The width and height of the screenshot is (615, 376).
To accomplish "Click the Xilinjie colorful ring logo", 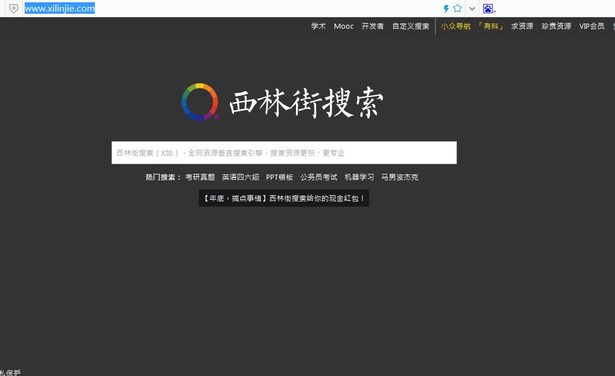I will click(200, 102).
